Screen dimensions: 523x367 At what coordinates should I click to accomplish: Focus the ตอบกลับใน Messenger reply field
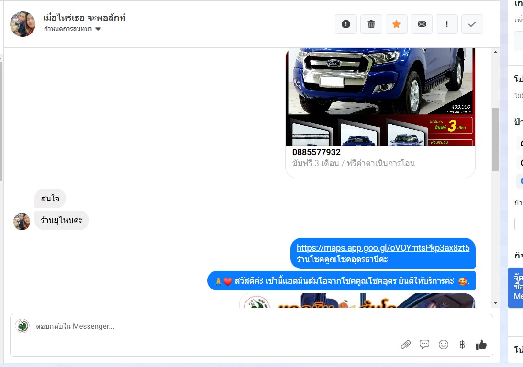252,335
